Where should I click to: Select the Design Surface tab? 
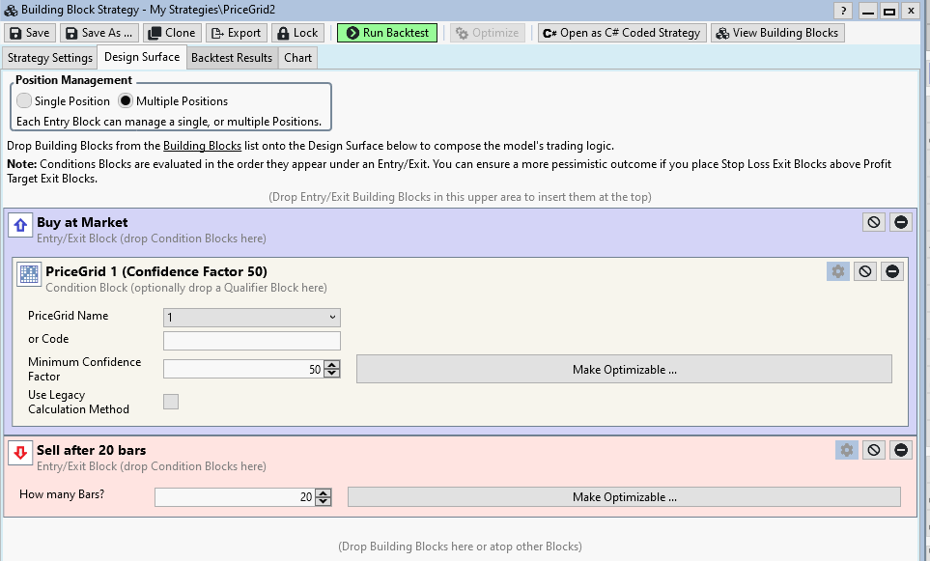(142, 57)
